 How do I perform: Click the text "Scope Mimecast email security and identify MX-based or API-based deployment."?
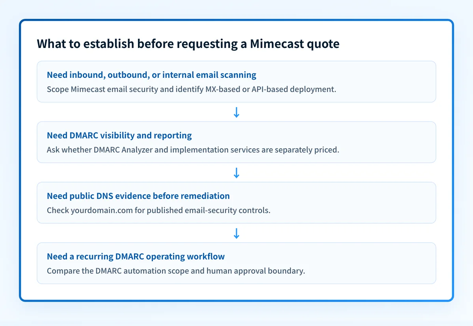pyautogui.click(x=192, y=89)
